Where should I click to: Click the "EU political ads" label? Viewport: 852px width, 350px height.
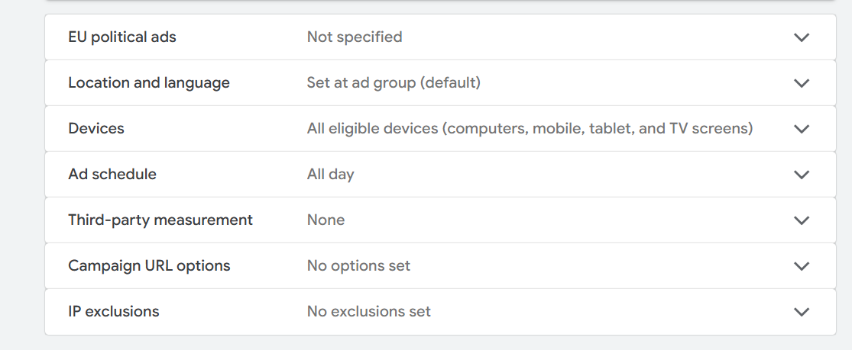click(122, 37)
